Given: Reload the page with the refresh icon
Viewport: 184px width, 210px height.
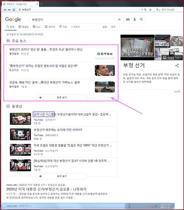Looking at the screenshot, I should [14, 10].
